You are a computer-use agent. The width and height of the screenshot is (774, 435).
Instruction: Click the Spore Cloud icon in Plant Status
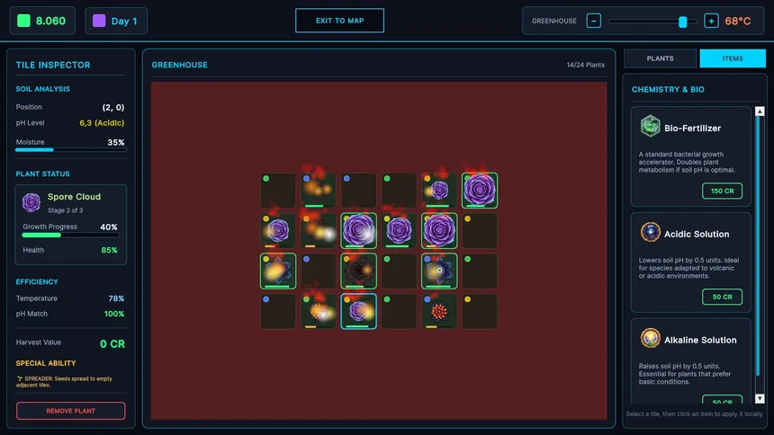[x=31, y=201]
